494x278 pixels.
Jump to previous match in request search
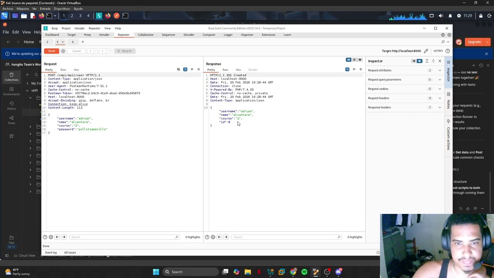click(x=57, y=237)
